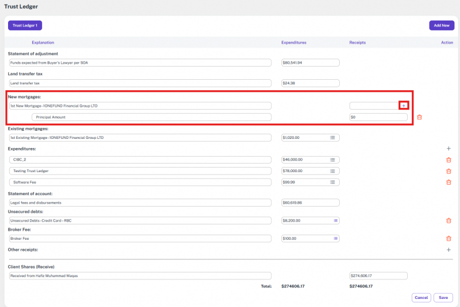Expand list icon in $78,000.00 amount field
The image size is (460, 307).
332,171
